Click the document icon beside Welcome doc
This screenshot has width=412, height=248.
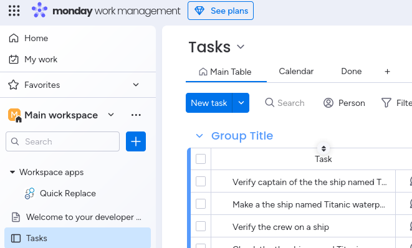(x=16, y=217)
